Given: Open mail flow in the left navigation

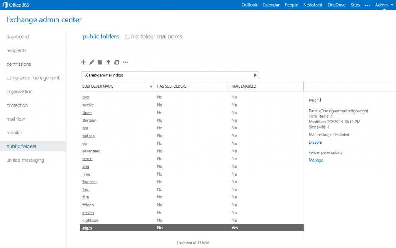Looking at the screenshot, I should [x=16, y=119].
